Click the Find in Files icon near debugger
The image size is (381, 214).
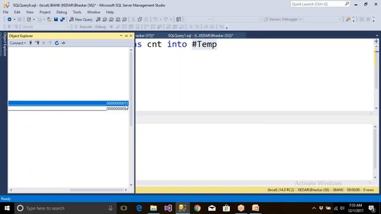348,20
